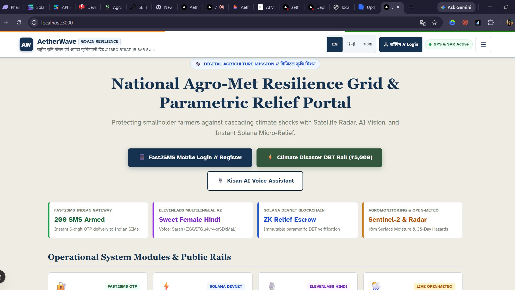Open the Kisan AI Voice Assistant
Image resolution: width=515 pixels, height=290 pixels.
coord(255,181)
